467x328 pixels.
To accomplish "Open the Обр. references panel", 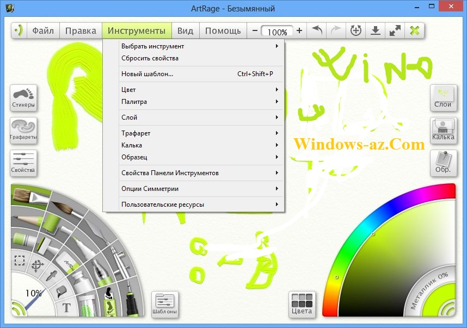I will click(443, 163).
